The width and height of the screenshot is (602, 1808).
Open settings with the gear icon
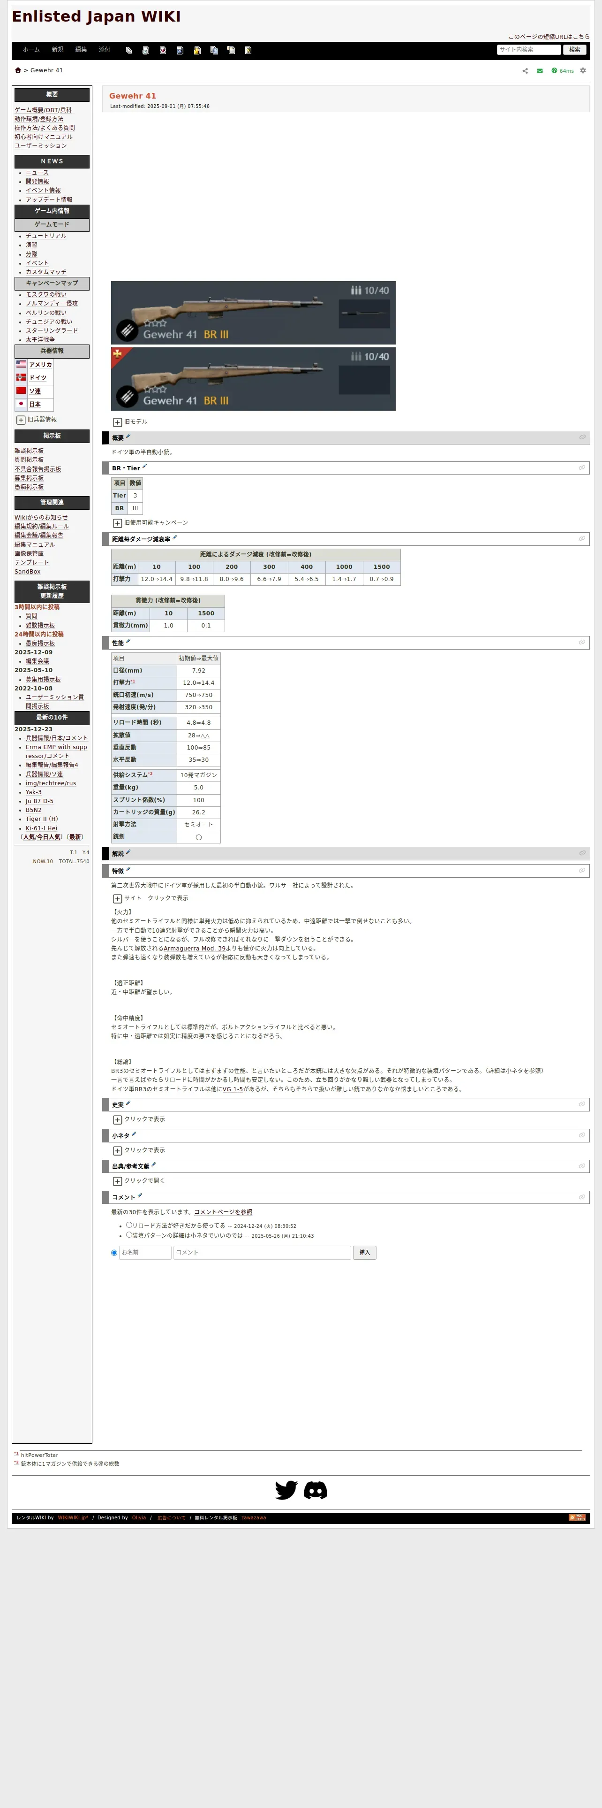[582, 71]
